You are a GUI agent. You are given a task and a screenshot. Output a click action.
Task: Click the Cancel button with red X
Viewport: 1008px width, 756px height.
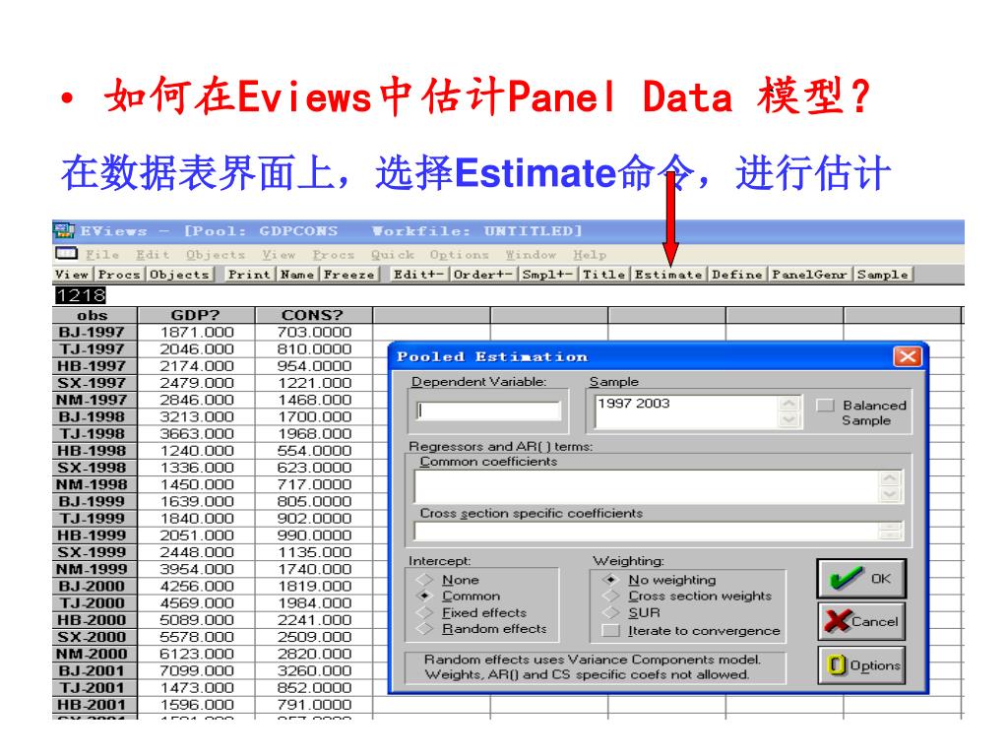click(x=861, y=621)
